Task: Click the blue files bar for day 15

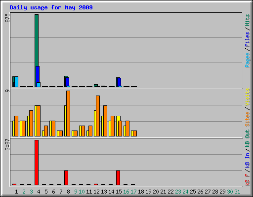Action: pyautogui.click(x=119, y=82)
